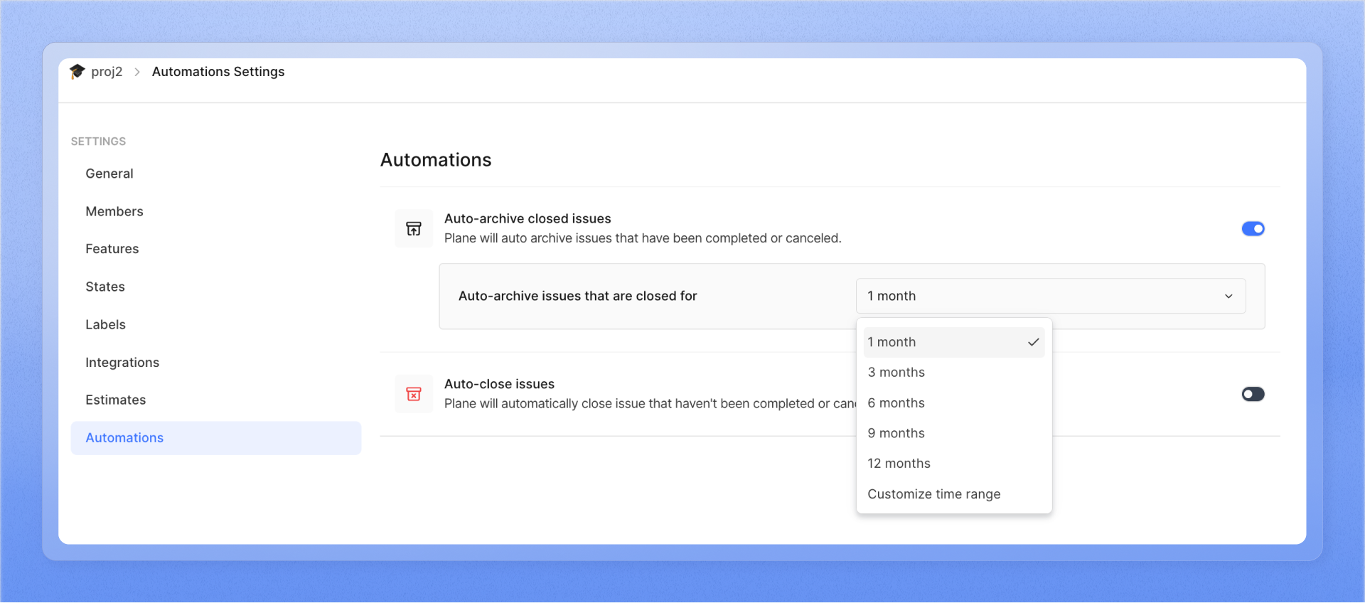Click 'Plane will auto archive issues' description
The width and height of the screenshot is (1365, 603).
[x=643, y=238]
